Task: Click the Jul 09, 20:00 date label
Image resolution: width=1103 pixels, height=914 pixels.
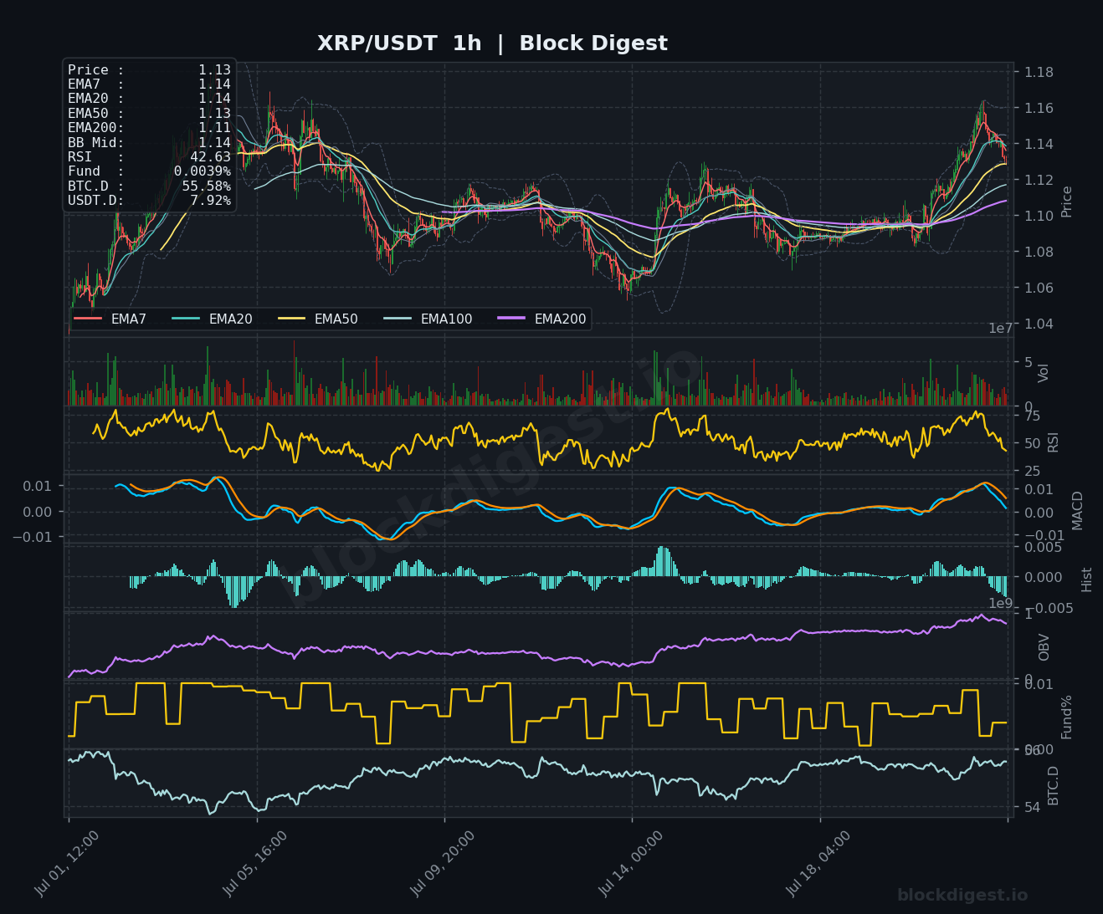Action: pyautogui.click(x=443, y=864)
